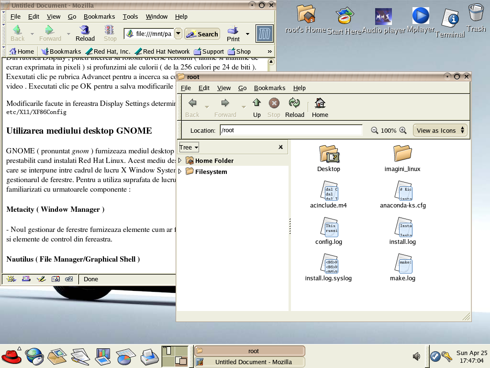Open the Red Hat Network bookmark
This screenshot has height=368, width=490.
(x=162, y=51)
